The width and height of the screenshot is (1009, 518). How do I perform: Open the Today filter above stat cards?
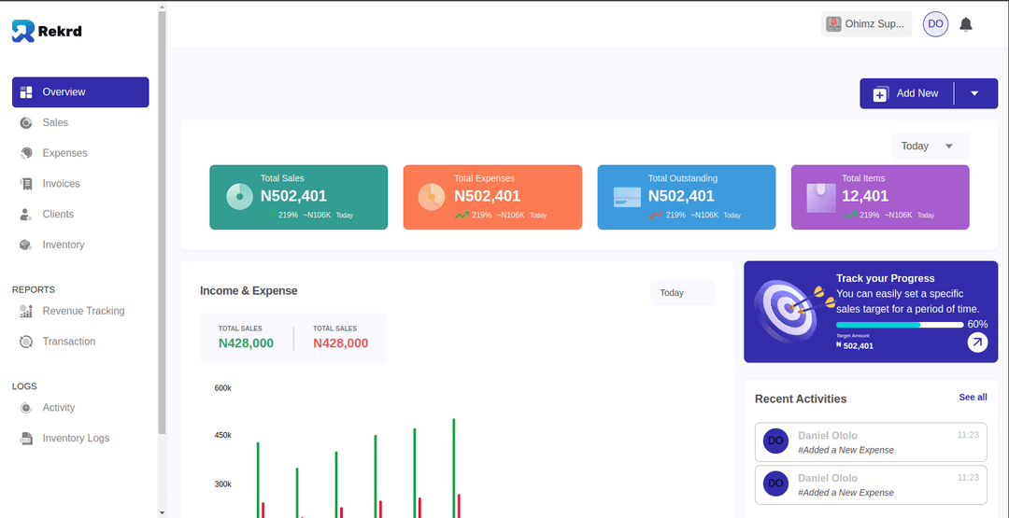point(930,147)
